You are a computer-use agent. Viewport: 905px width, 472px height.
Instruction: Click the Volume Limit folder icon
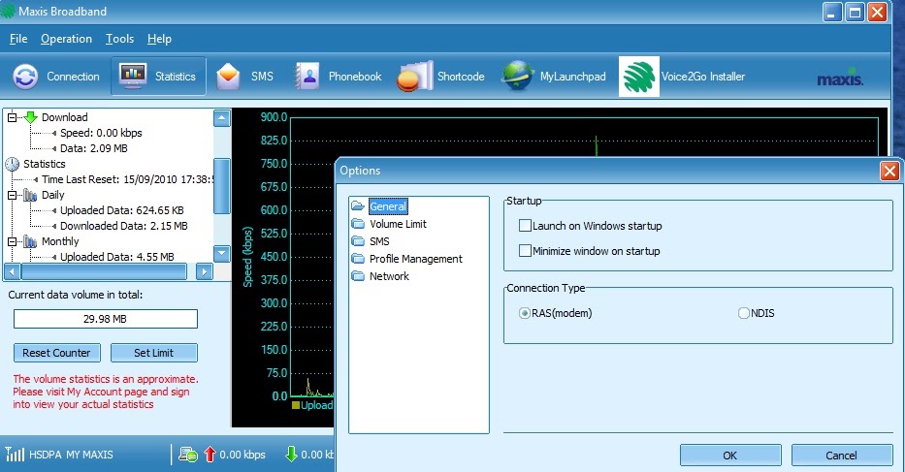coord(358,224)
